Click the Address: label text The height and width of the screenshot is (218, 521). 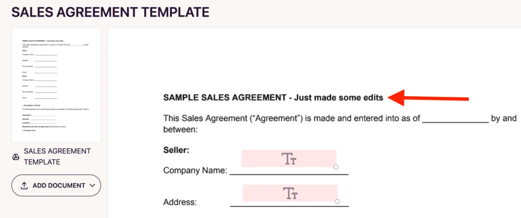(180, 202)
